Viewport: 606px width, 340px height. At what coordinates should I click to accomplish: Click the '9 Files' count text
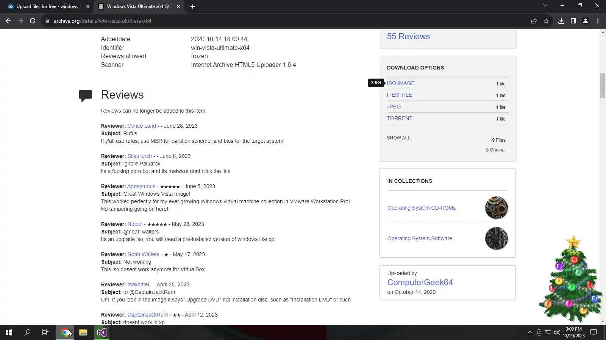pos(499,140)
